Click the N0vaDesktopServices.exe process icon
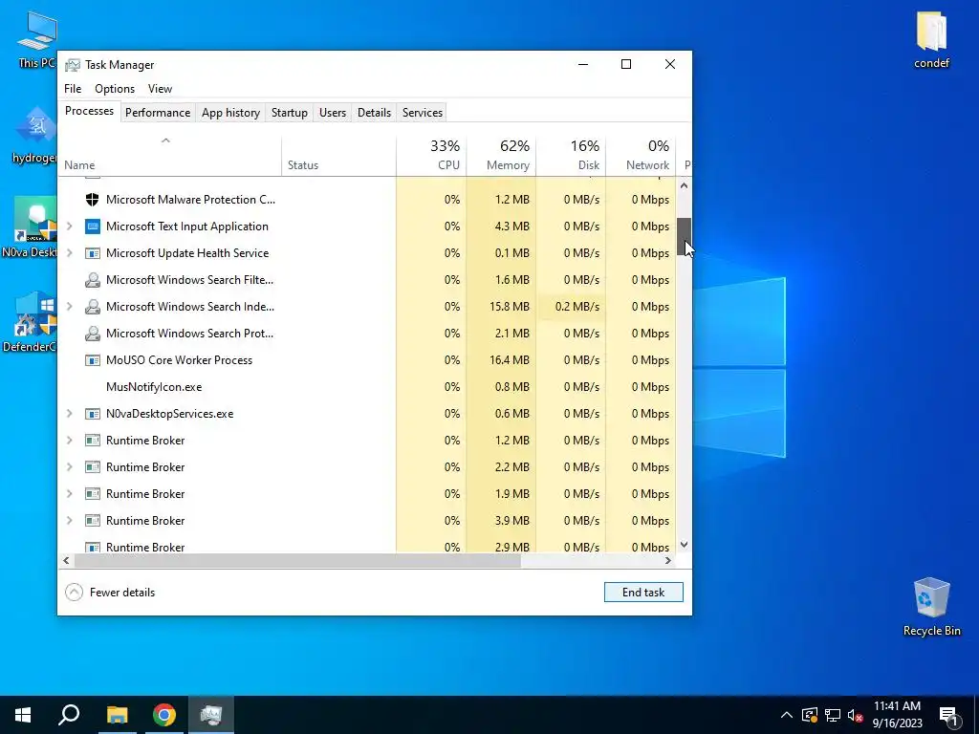The image size is (979, 734). coord(93,414)
